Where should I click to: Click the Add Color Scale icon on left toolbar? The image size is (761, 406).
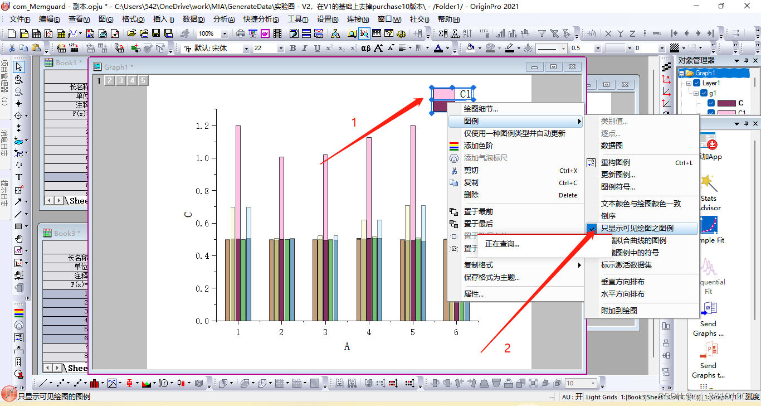pos(19,313)
